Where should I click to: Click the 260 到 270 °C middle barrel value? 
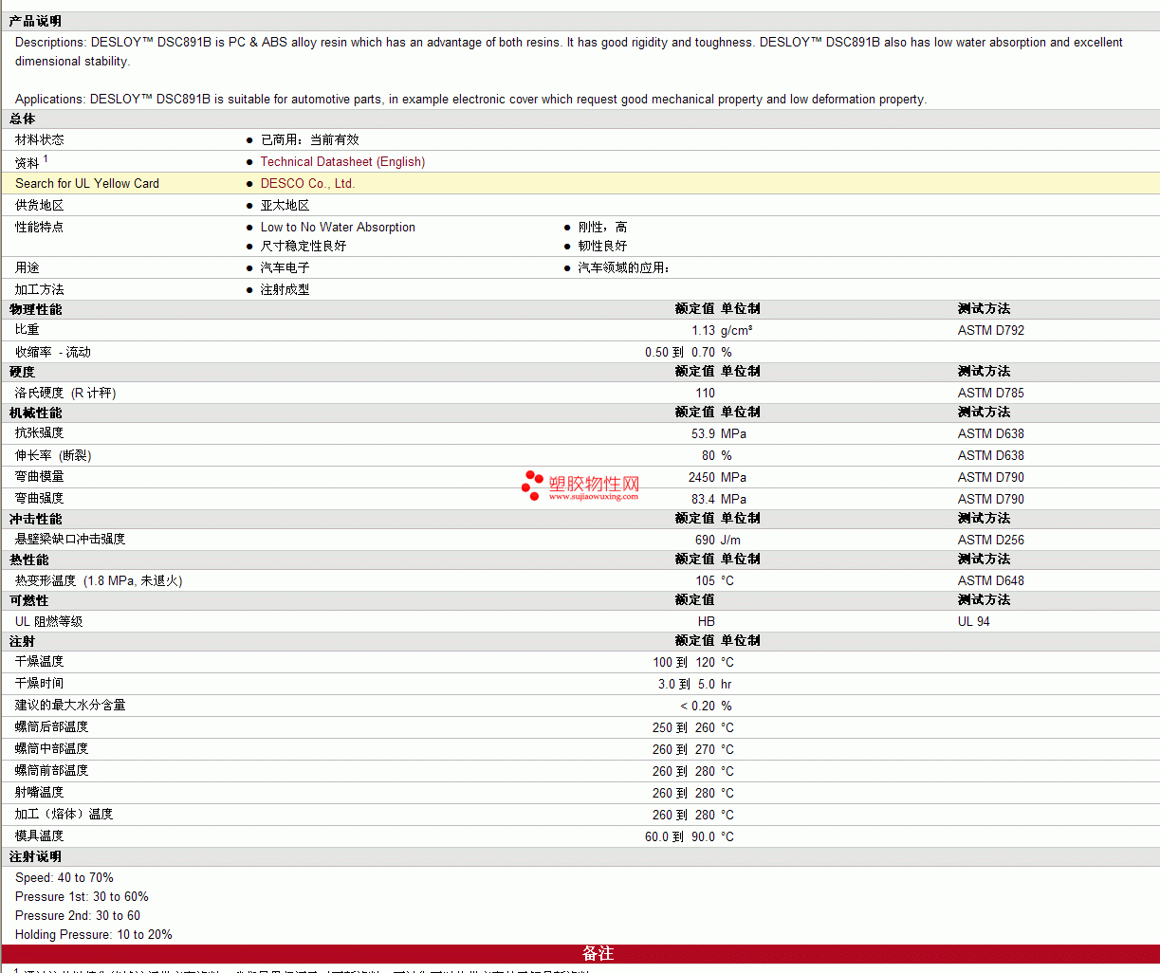tap(693, 750)
